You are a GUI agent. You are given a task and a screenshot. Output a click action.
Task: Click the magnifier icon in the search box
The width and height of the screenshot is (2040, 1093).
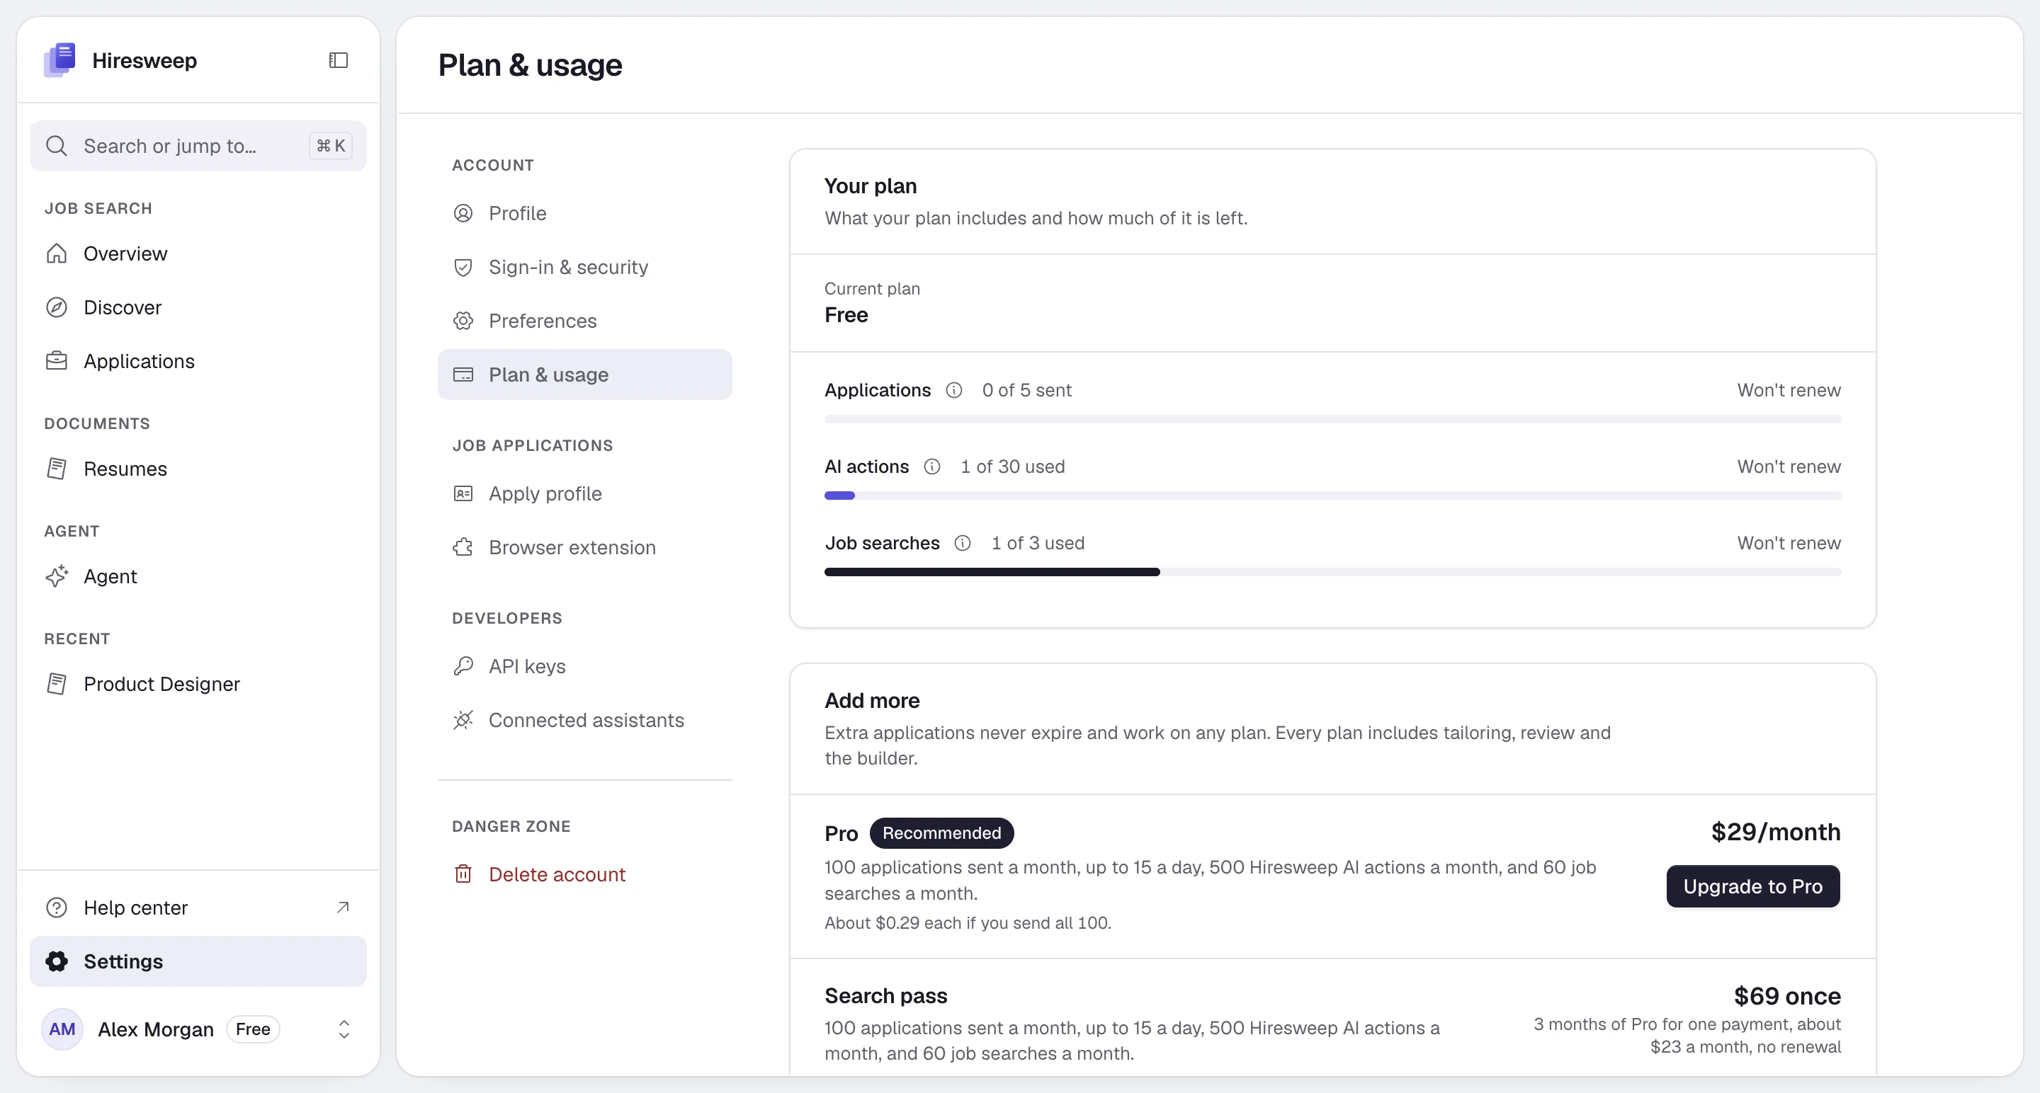[56, 146]
